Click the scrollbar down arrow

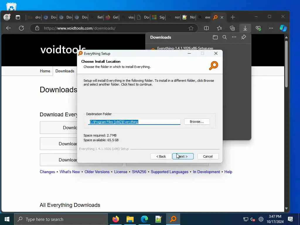tap(286, 208)
